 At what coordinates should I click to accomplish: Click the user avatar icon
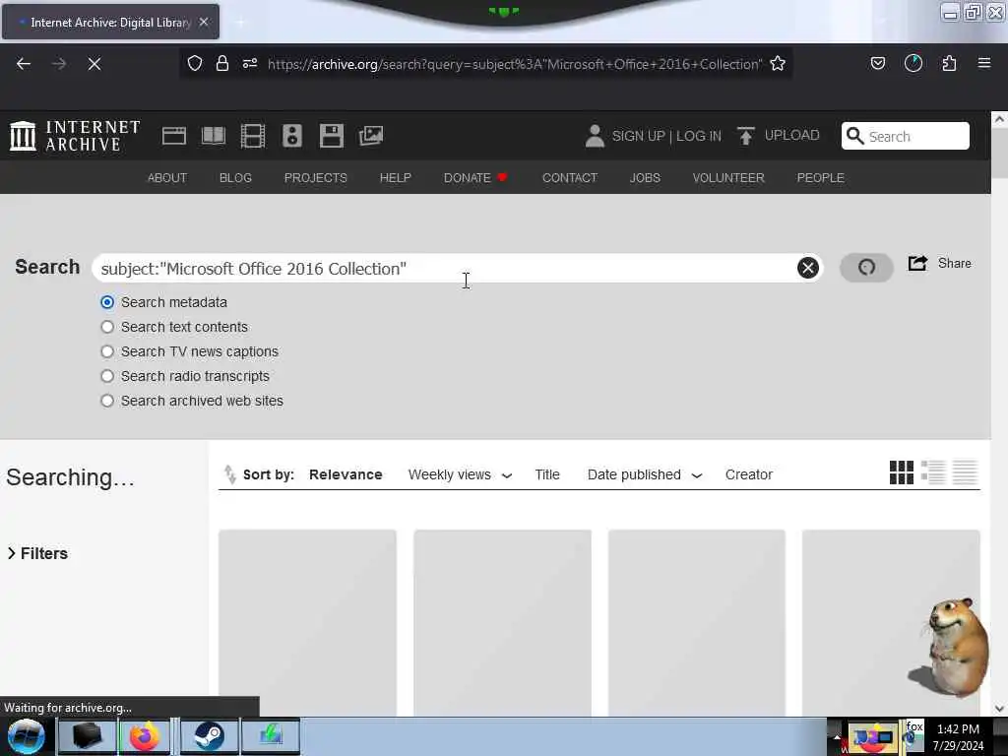click(595, 136)
